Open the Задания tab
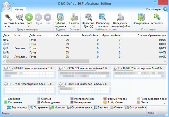The width and height of the screenshot is (169, 117). [x=101, y=107]
